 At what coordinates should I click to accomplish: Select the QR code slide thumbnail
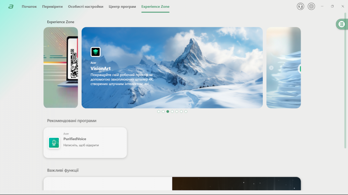61,68
